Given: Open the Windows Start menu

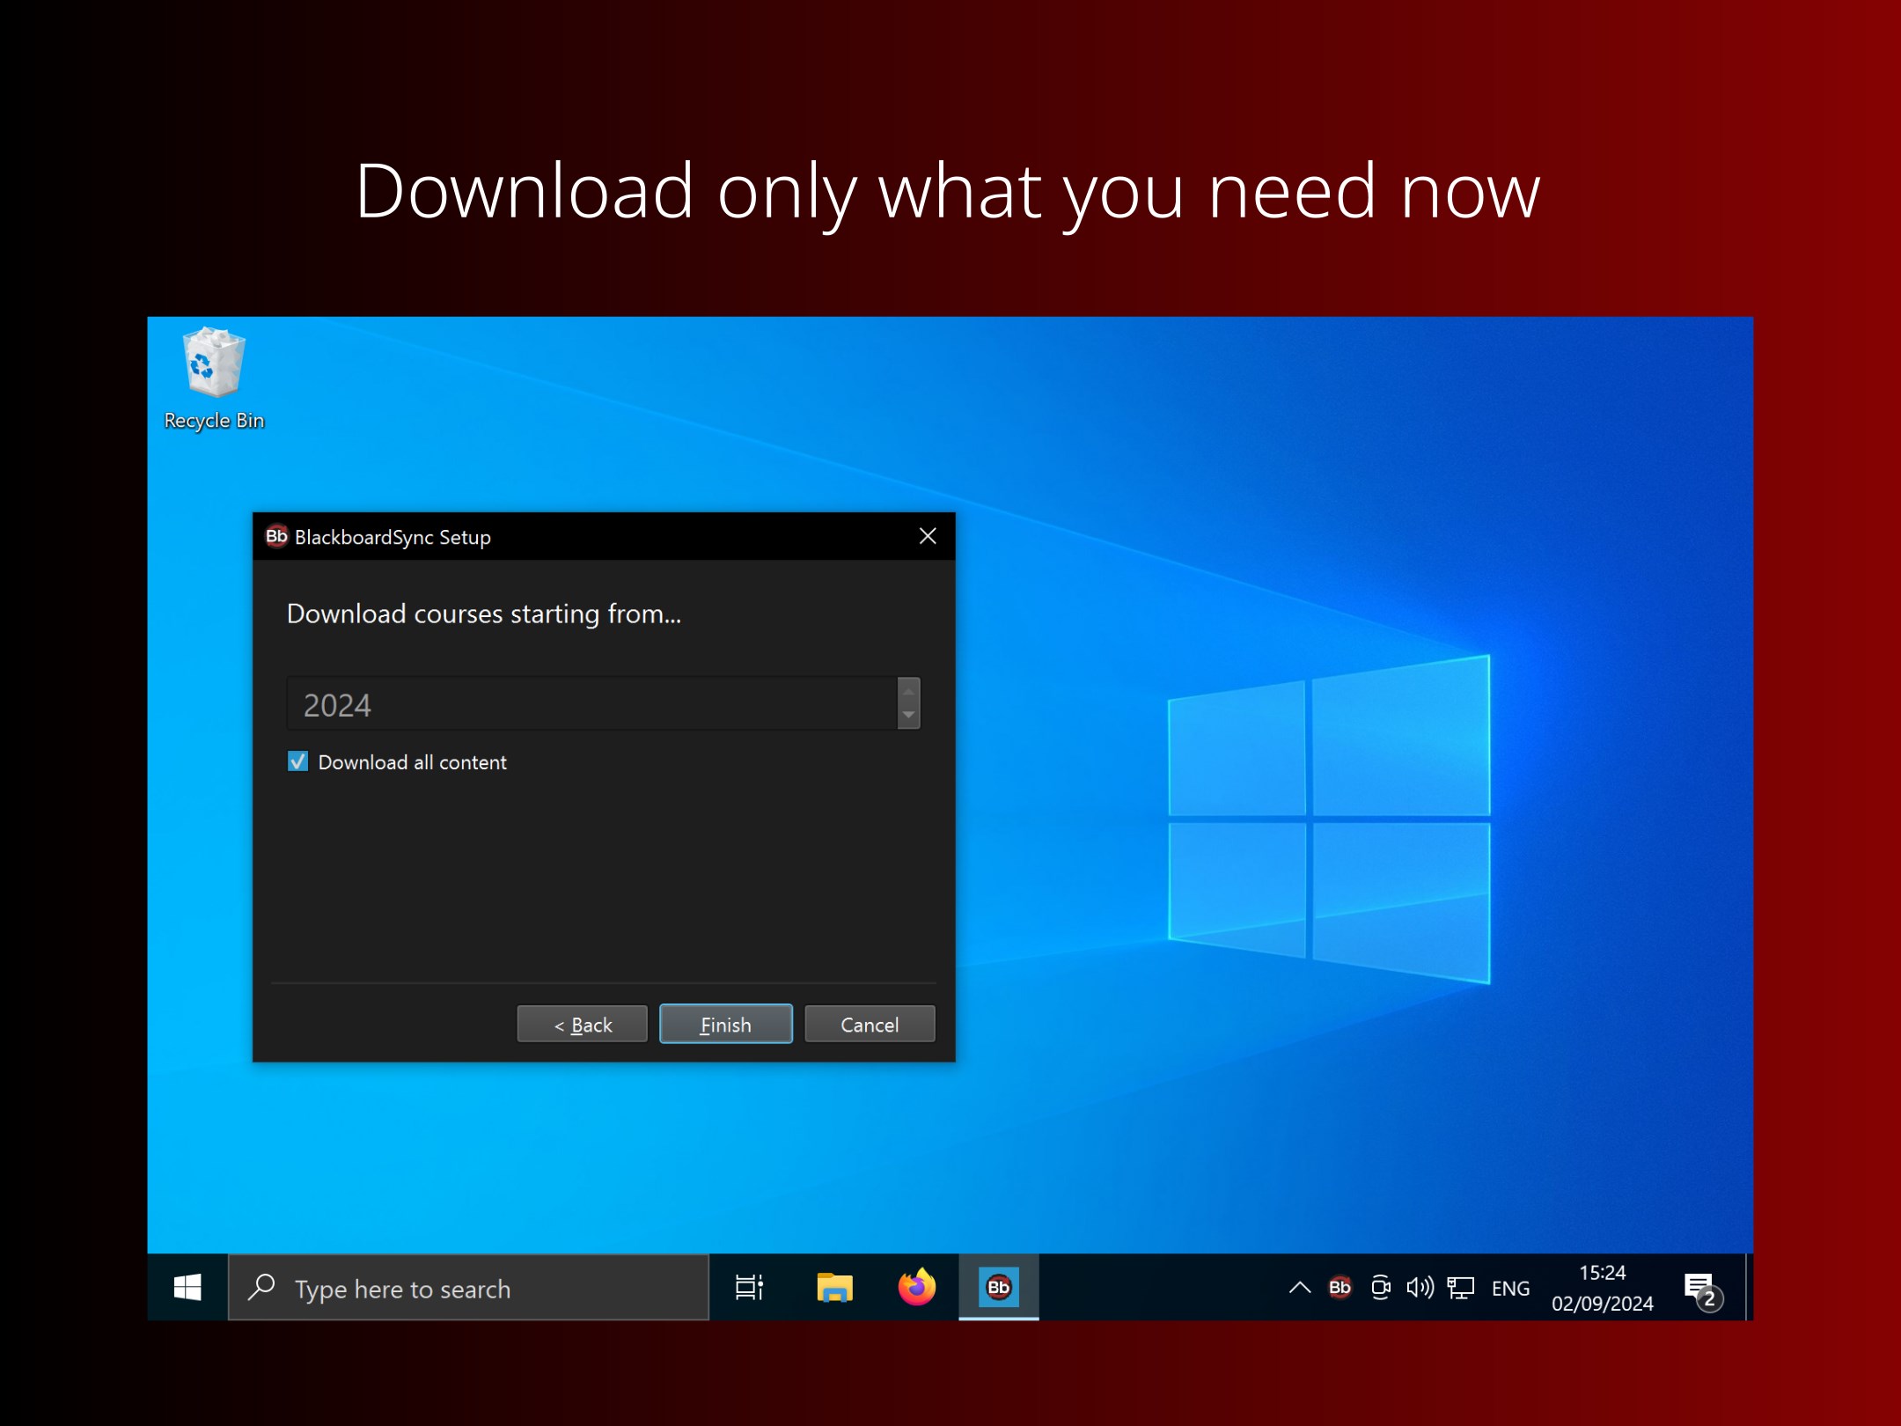Looking at the screenshot, I should [x=187, y=1288].
